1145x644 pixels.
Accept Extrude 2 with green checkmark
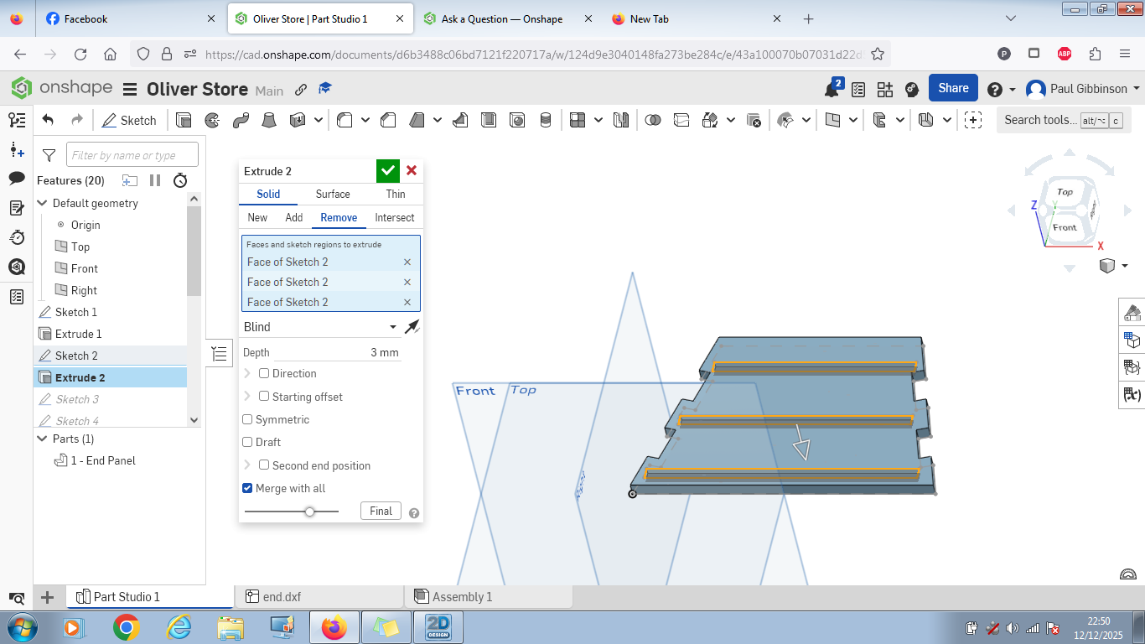387,171
